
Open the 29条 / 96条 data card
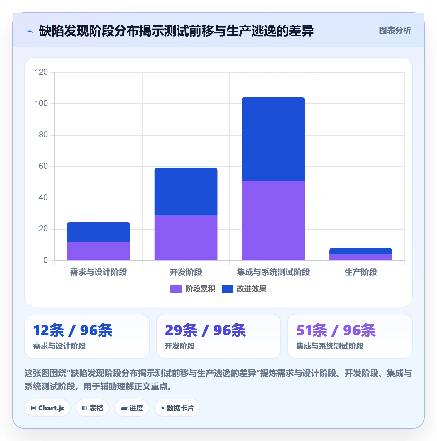click(x=219, y=336)
